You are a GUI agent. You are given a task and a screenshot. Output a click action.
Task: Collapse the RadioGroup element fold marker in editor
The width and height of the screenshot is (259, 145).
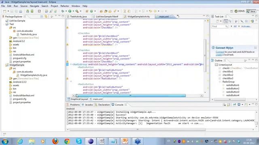[71, 64]
